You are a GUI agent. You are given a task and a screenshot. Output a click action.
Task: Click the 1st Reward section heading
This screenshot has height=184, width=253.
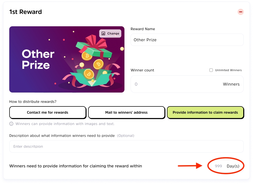(25, 12)
